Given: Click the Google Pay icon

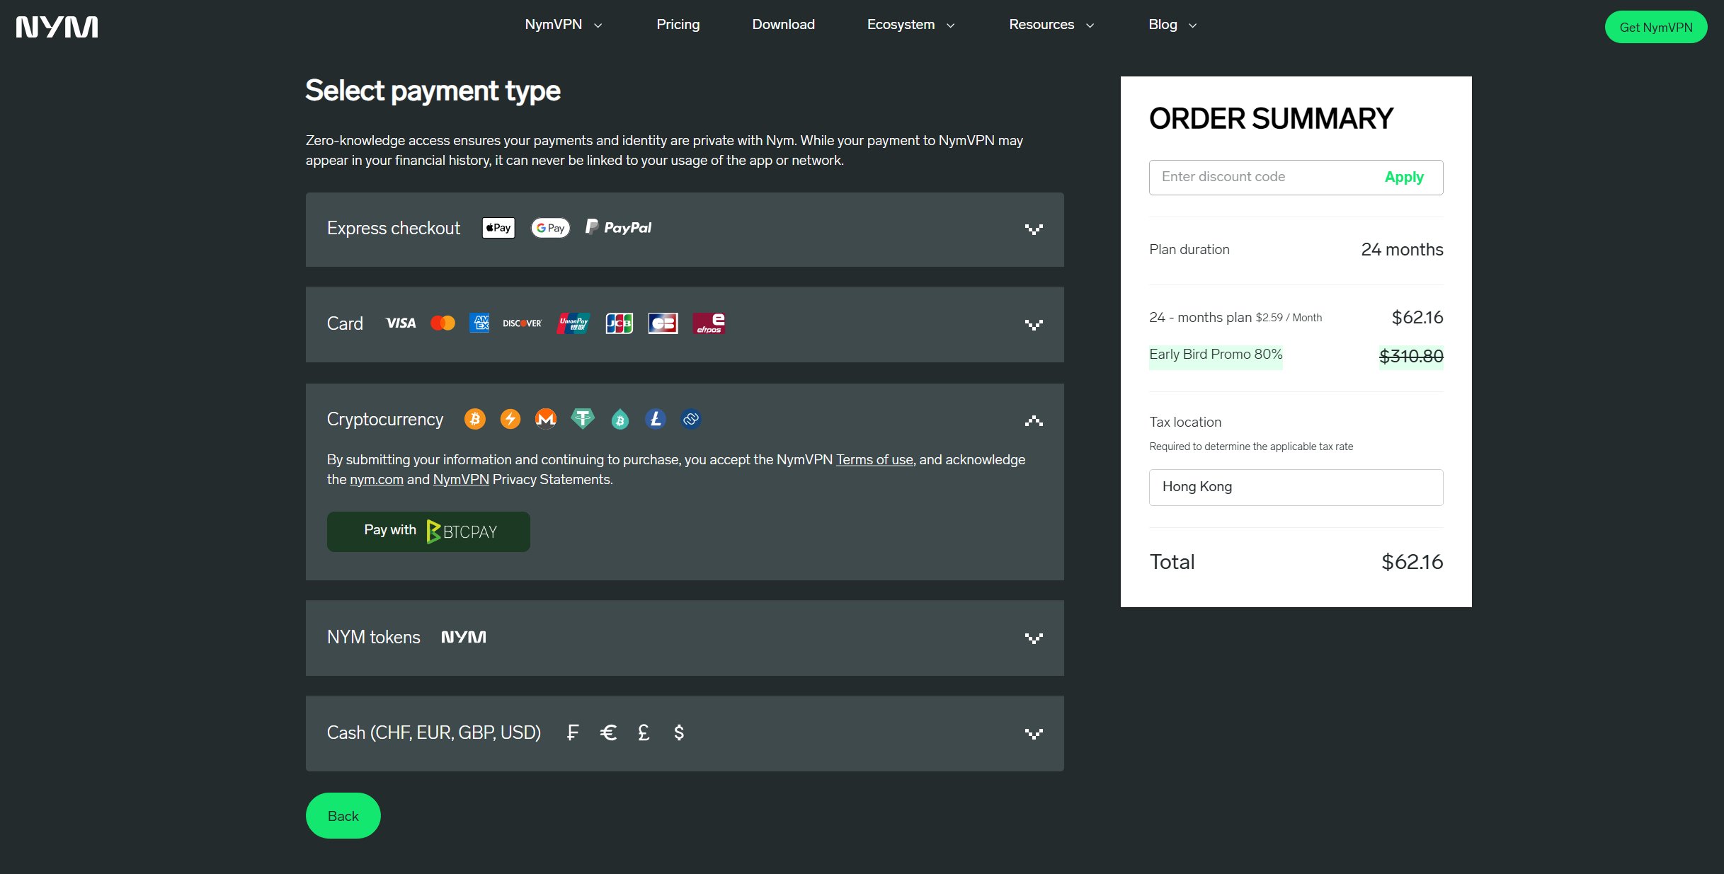Looking at the screenshot, I should pyautogui.click(x=550, y=228).
